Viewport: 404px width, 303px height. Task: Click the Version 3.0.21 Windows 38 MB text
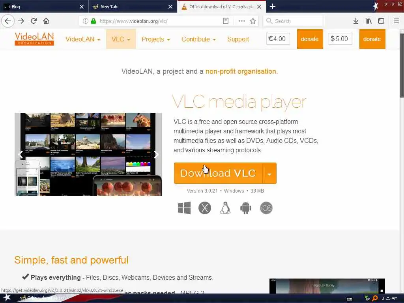pyautogui.click(x=225, y=191)
